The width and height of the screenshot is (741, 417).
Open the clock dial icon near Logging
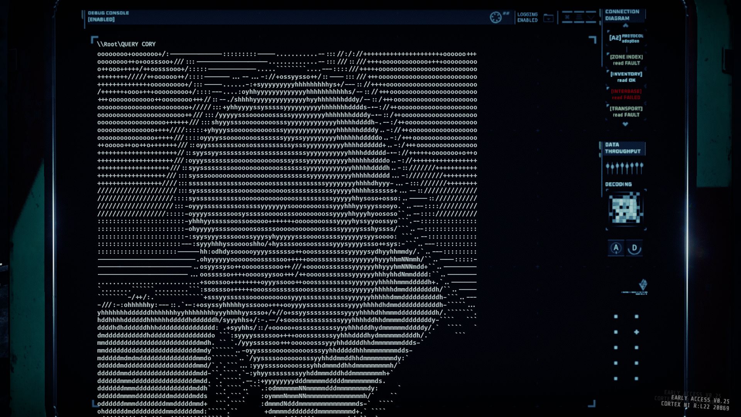pyautogui.click(x=495, y=17)
